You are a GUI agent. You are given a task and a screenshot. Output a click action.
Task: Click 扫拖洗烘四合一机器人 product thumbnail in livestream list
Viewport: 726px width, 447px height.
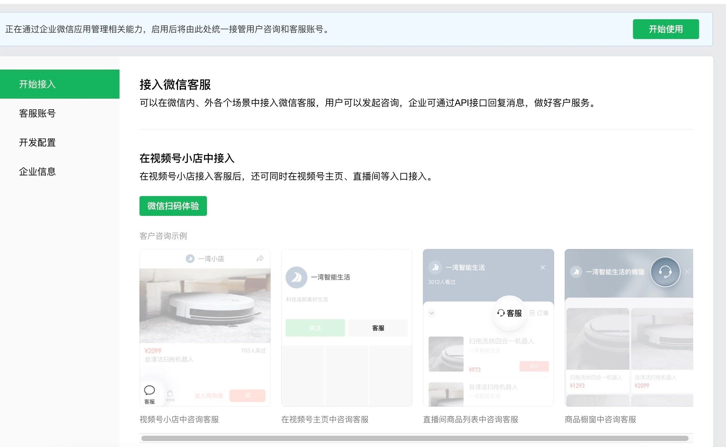[446, 354]
